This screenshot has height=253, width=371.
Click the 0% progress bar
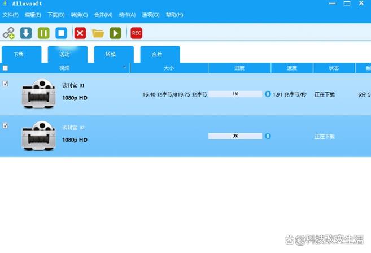tap(235, 136)
